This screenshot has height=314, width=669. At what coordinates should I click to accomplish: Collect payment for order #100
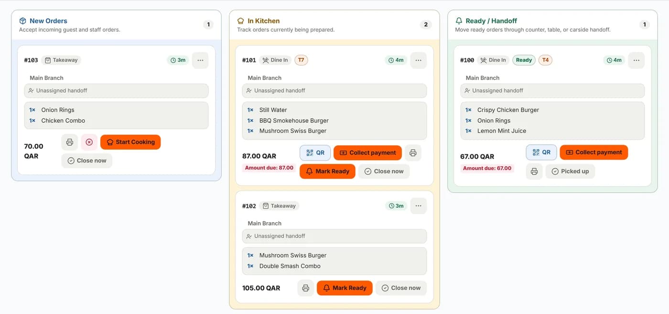click(x=594, y=152)
